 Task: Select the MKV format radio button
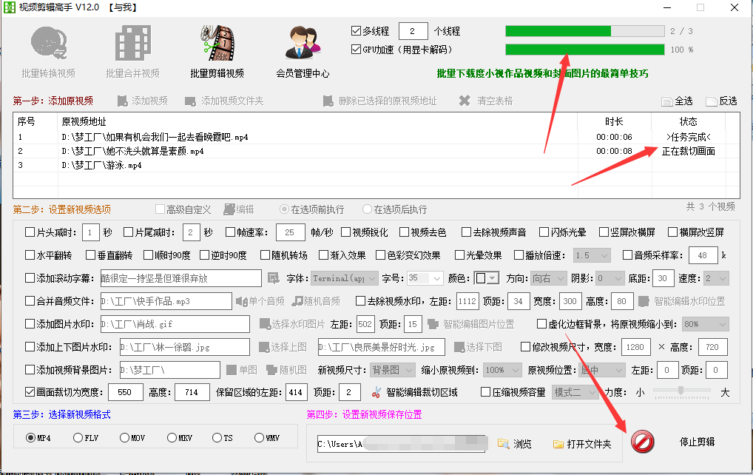[x=172, y=437]
